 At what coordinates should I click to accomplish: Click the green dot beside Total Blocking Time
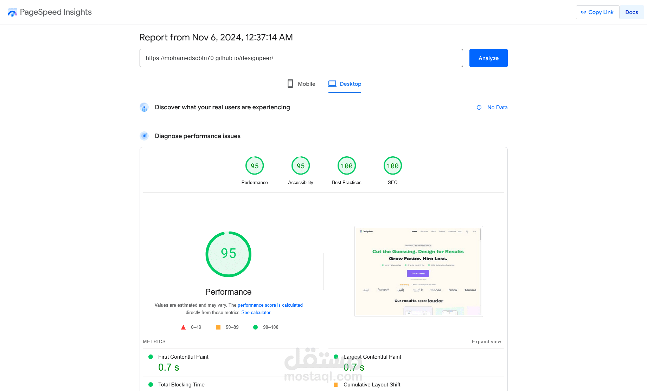[150, 384]
